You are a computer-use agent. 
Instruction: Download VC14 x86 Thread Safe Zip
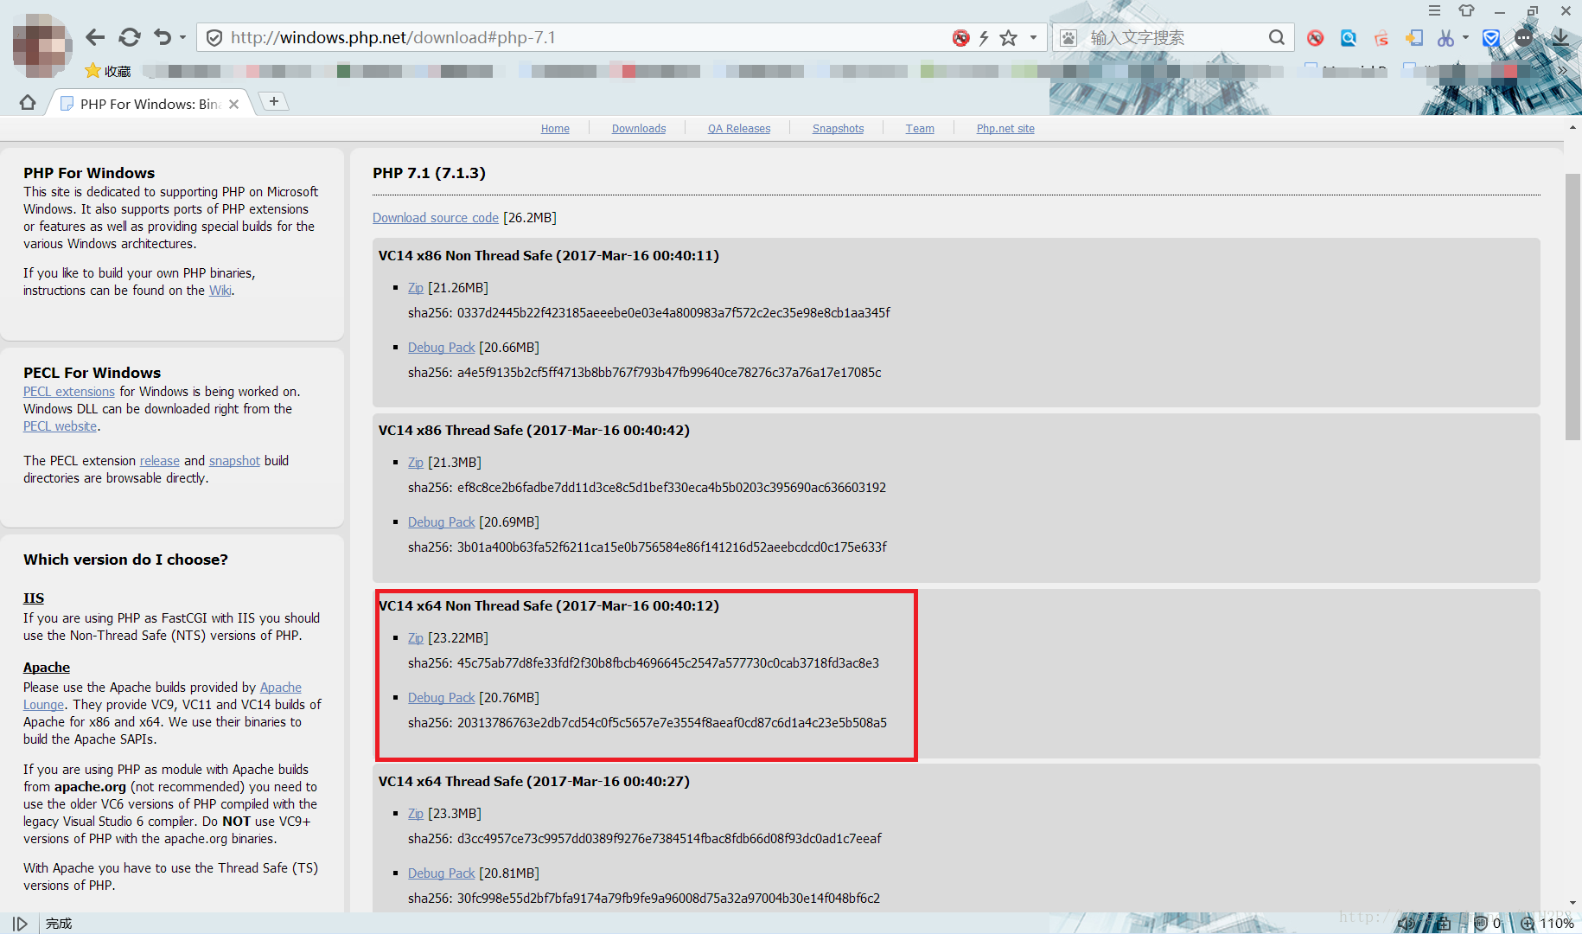point(416,463)
